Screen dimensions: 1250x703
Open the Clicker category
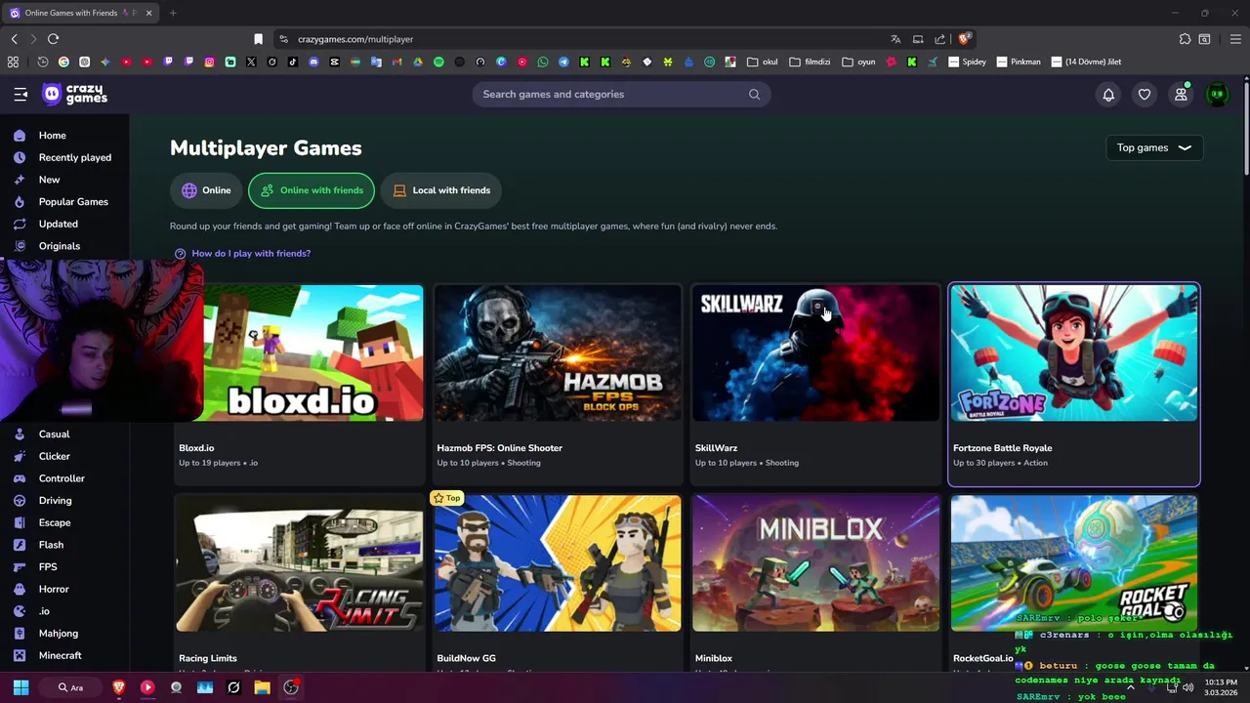click(54, 456)
